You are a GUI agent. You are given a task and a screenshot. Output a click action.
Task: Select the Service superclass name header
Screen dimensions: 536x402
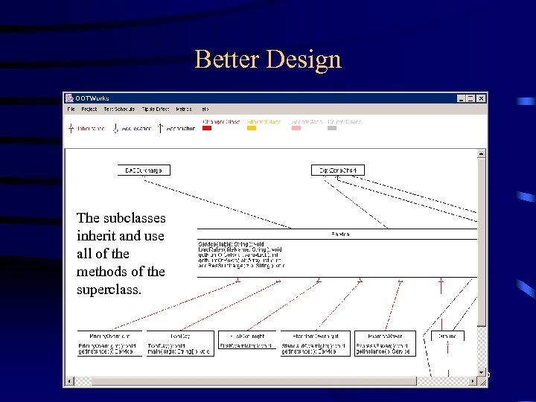coord(337,234)
